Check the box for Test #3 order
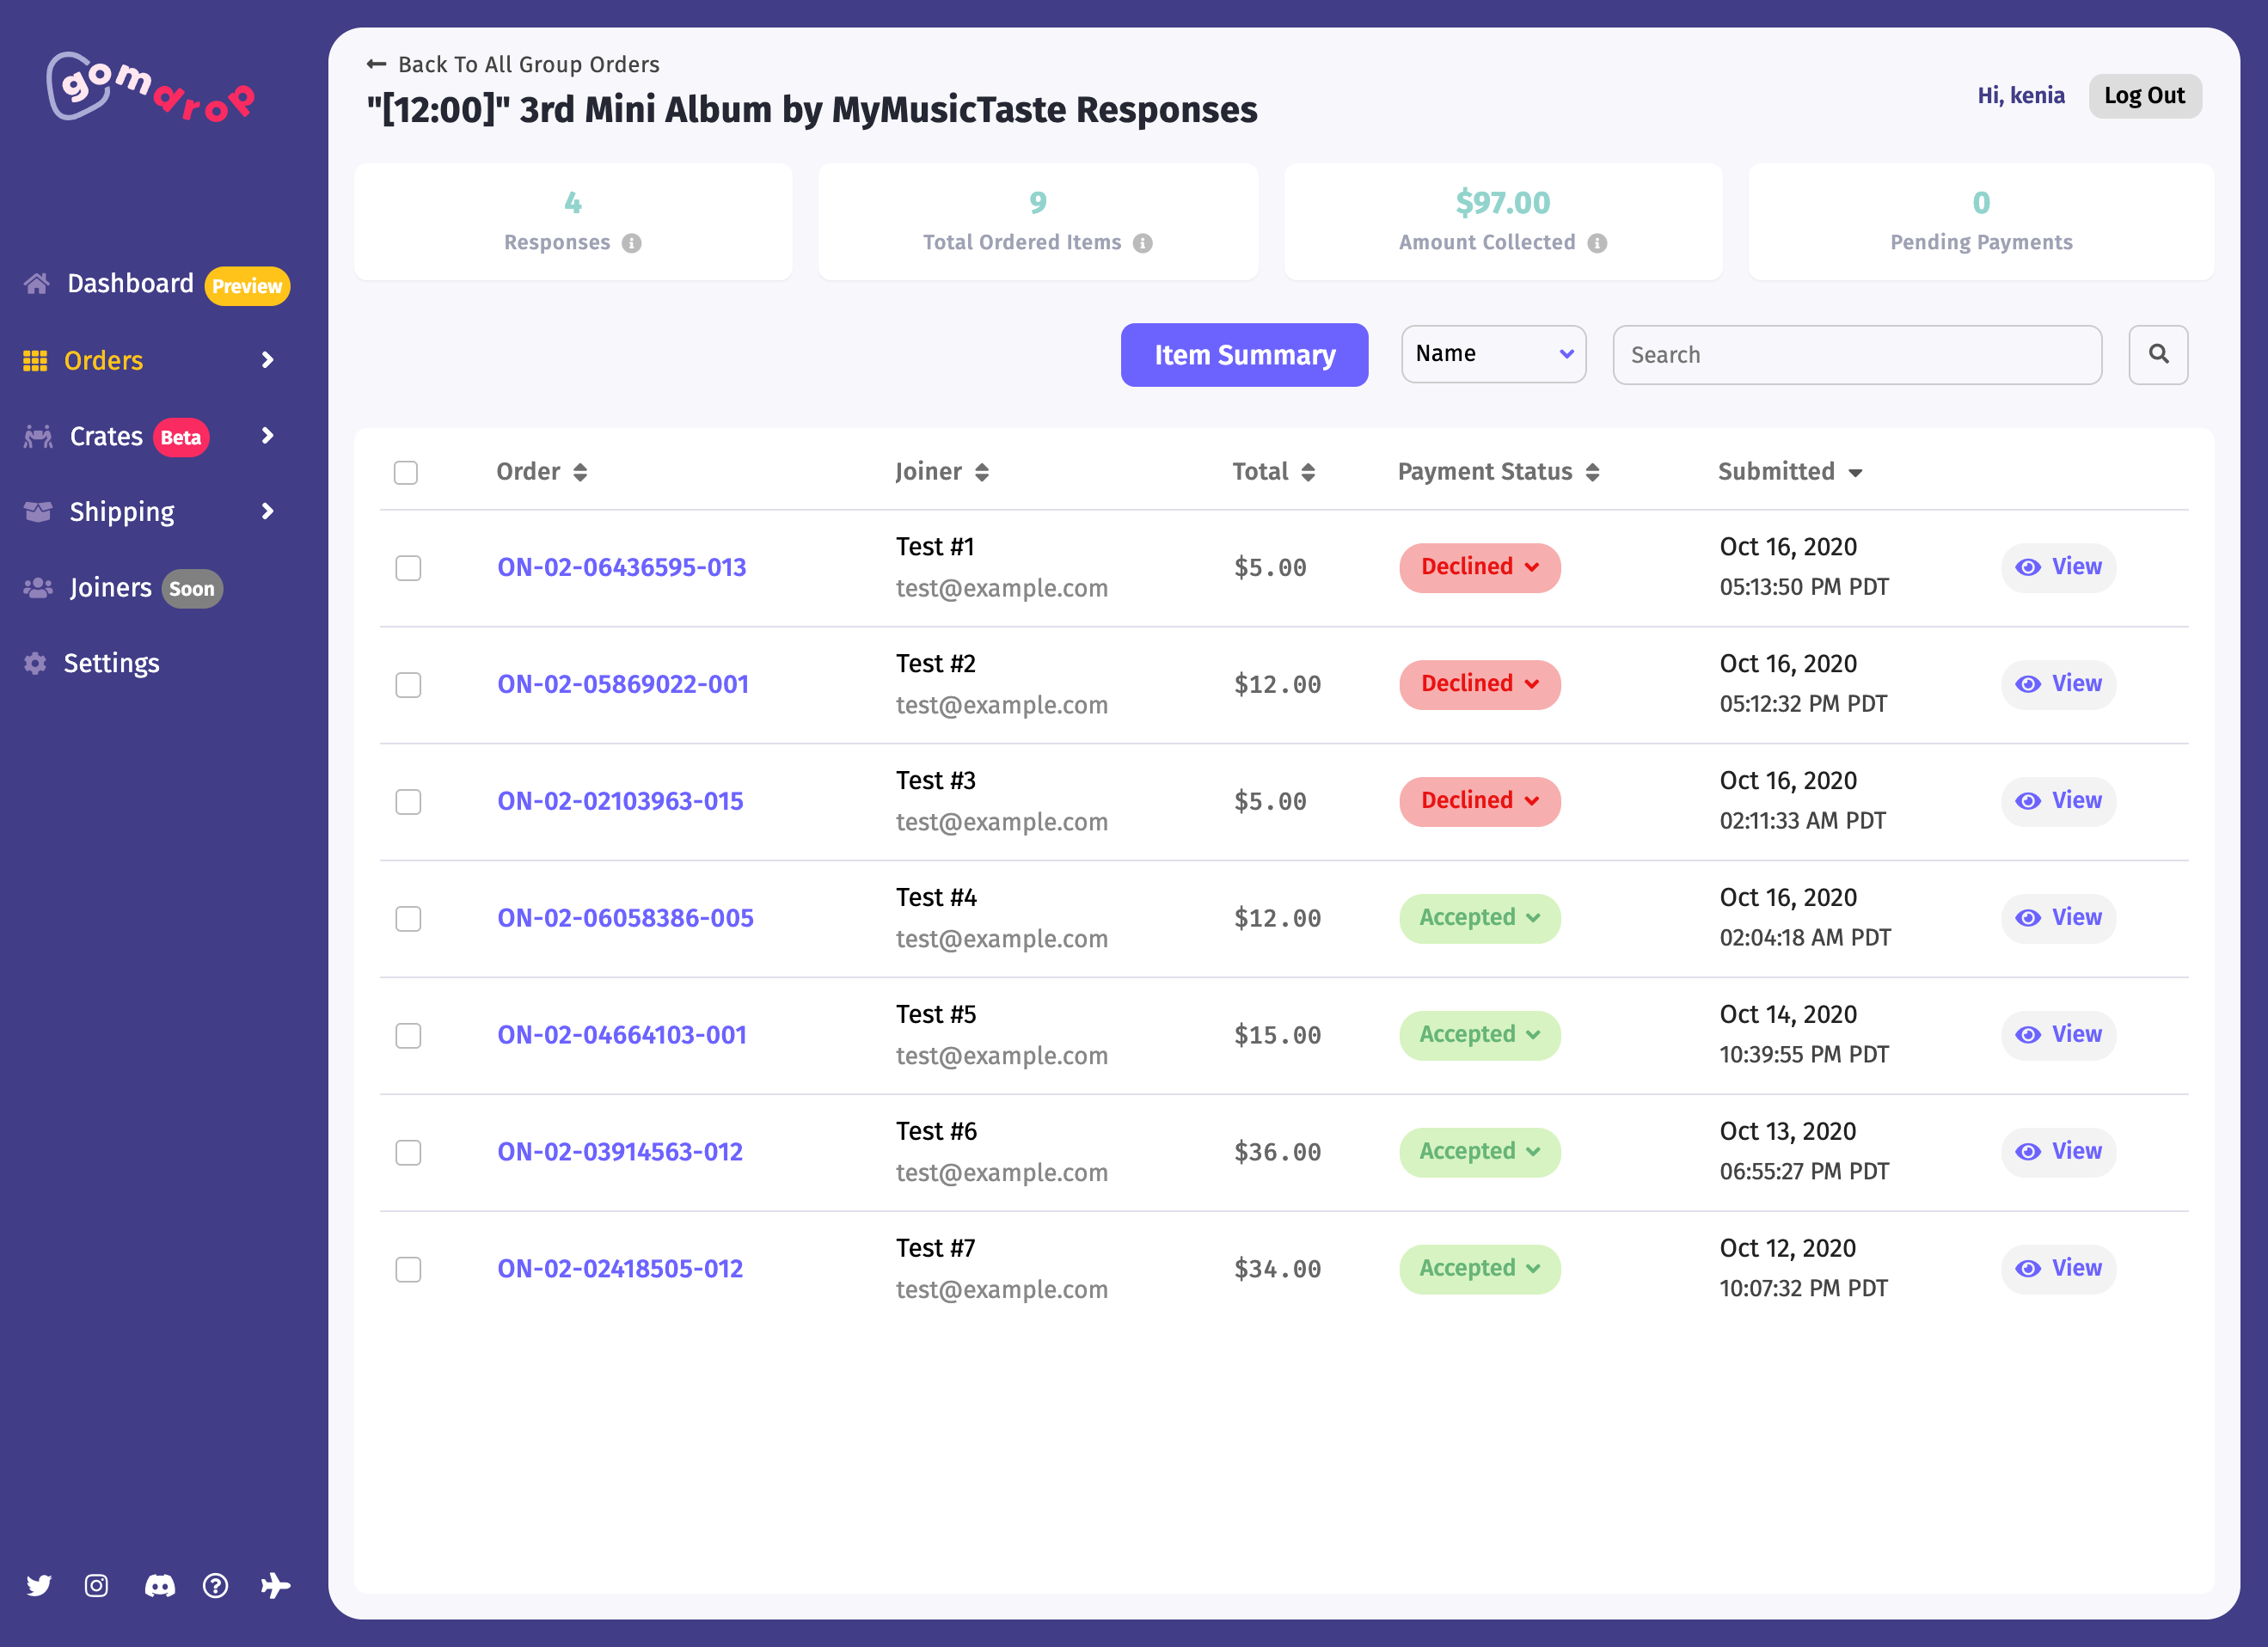The image size is (2268, 1647). point(408,802)
